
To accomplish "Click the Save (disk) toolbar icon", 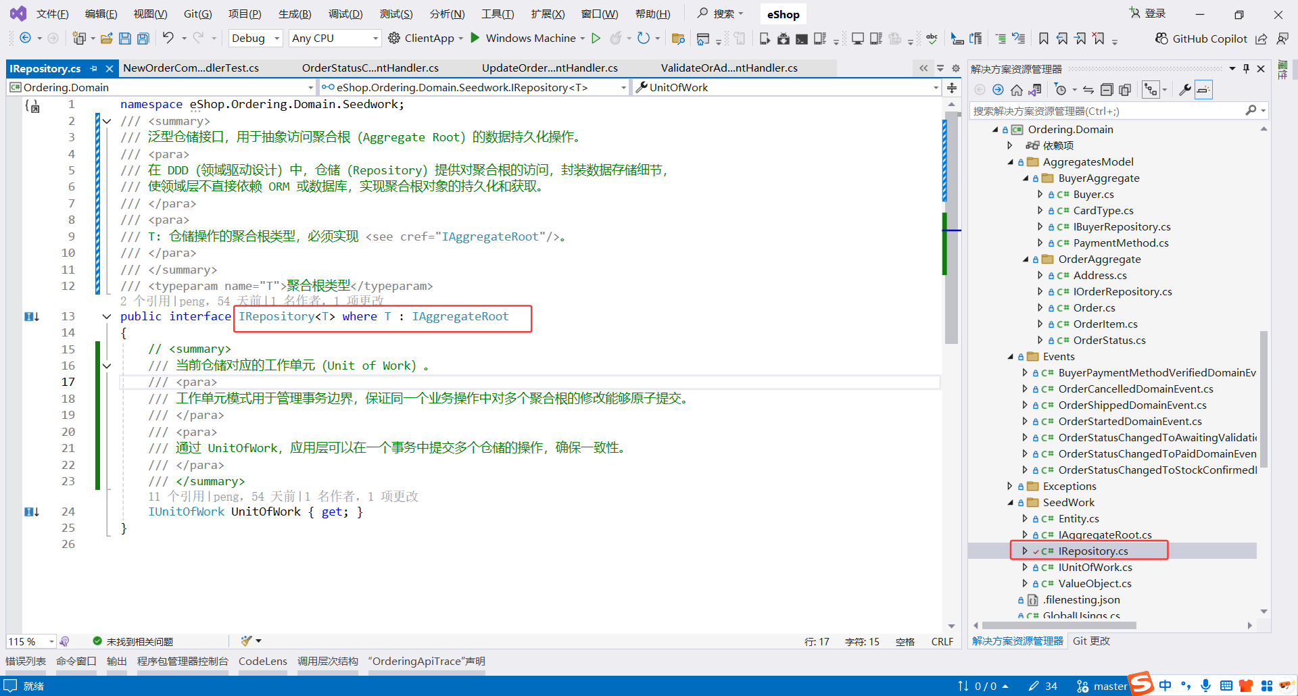I will pyautogui.click(x=125, y=39).
